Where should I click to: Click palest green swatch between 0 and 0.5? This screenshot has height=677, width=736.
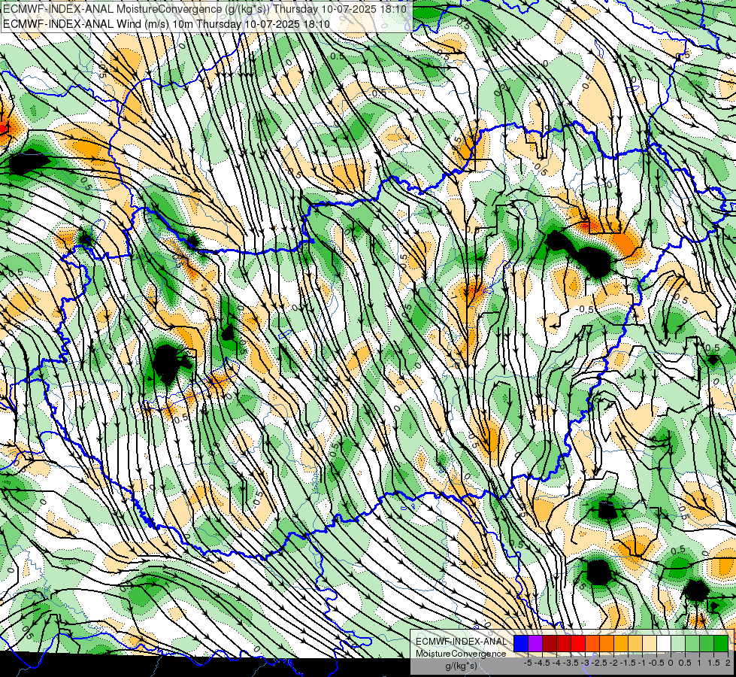(x=678, y=643)
